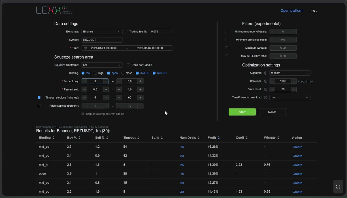The width and height of the screenshot is (347, 198).
Task: Open the EN language selector
Action: click(314, 11)
